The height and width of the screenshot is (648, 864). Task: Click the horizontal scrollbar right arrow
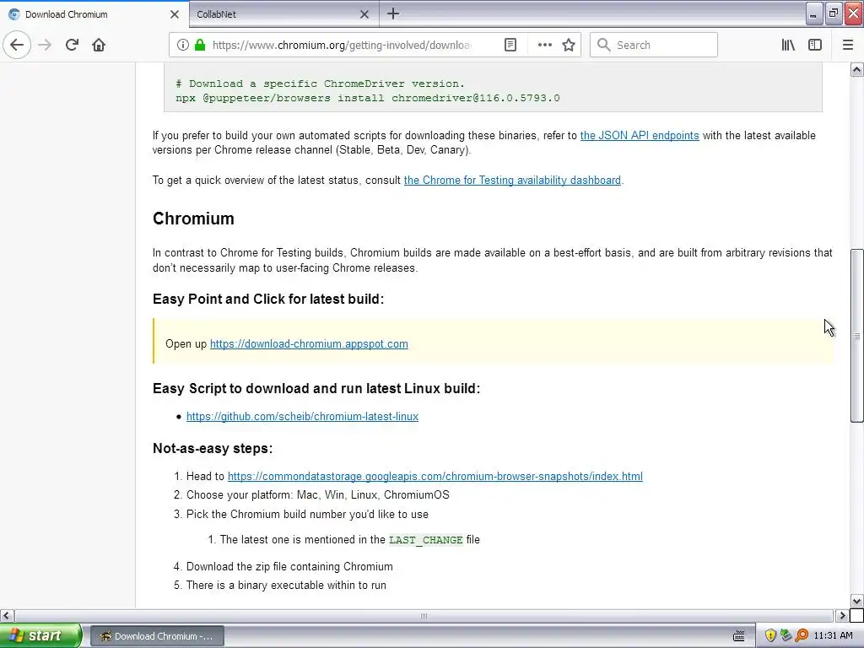(x=842, y=615)
